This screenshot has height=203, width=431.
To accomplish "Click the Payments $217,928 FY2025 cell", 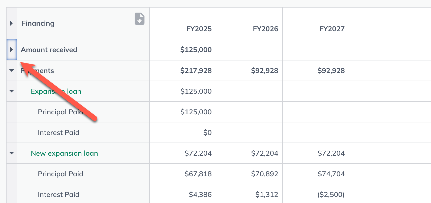I will pos(183,71).
